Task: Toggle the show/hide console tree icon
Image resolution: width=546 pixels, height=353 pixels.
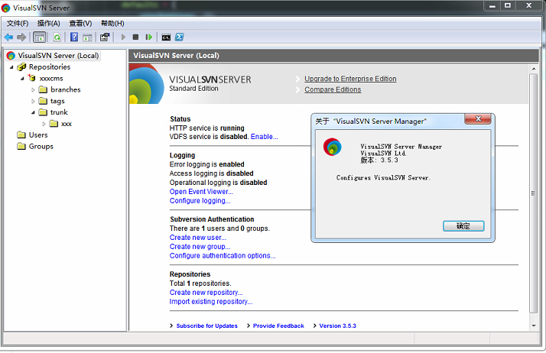Action: click(39, 37)
